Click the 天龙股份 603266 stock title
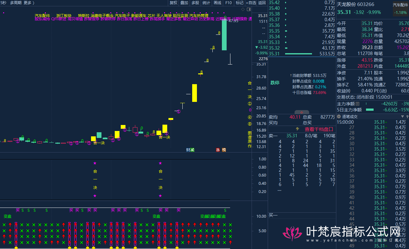 click(x=355, y=4)
